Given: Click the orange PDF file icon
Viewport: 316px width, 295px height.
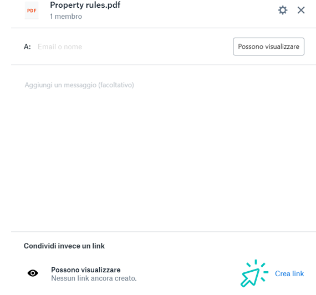Looking at the screenshot, I should [x=32, y=11].
